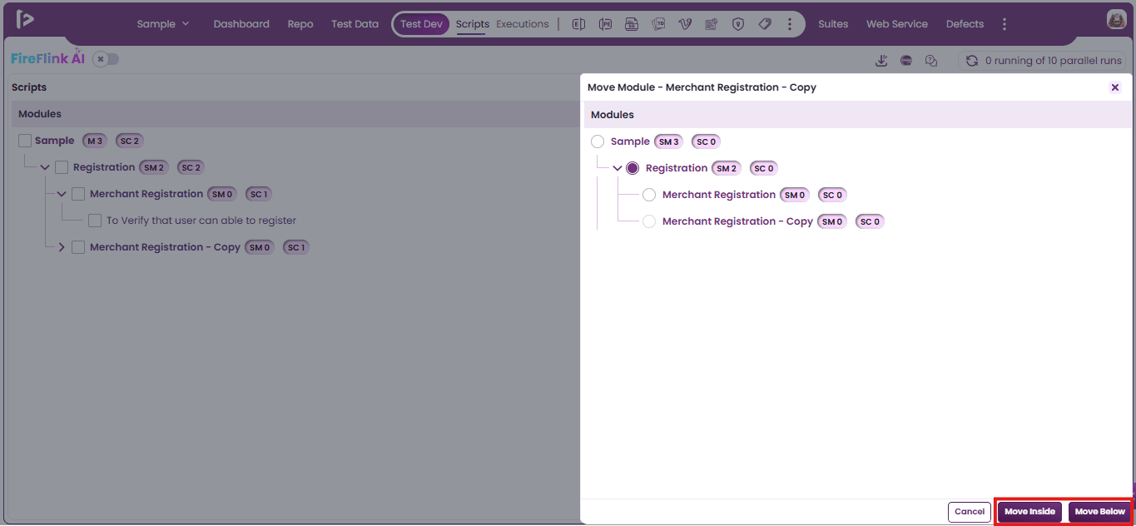Click the refresh icon beside parallel runs count
Screen dimensions: 1136x526
(x=971, y=61)
